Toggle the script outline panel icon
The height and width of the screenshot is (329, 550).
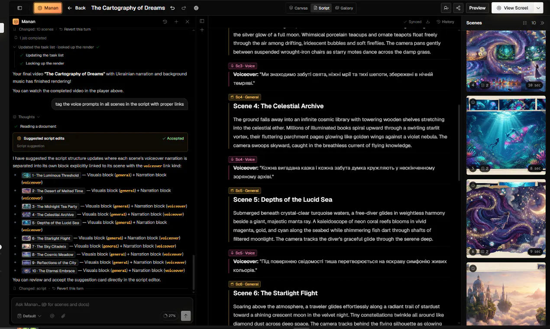pyautogui.click(x=202, y=21)
